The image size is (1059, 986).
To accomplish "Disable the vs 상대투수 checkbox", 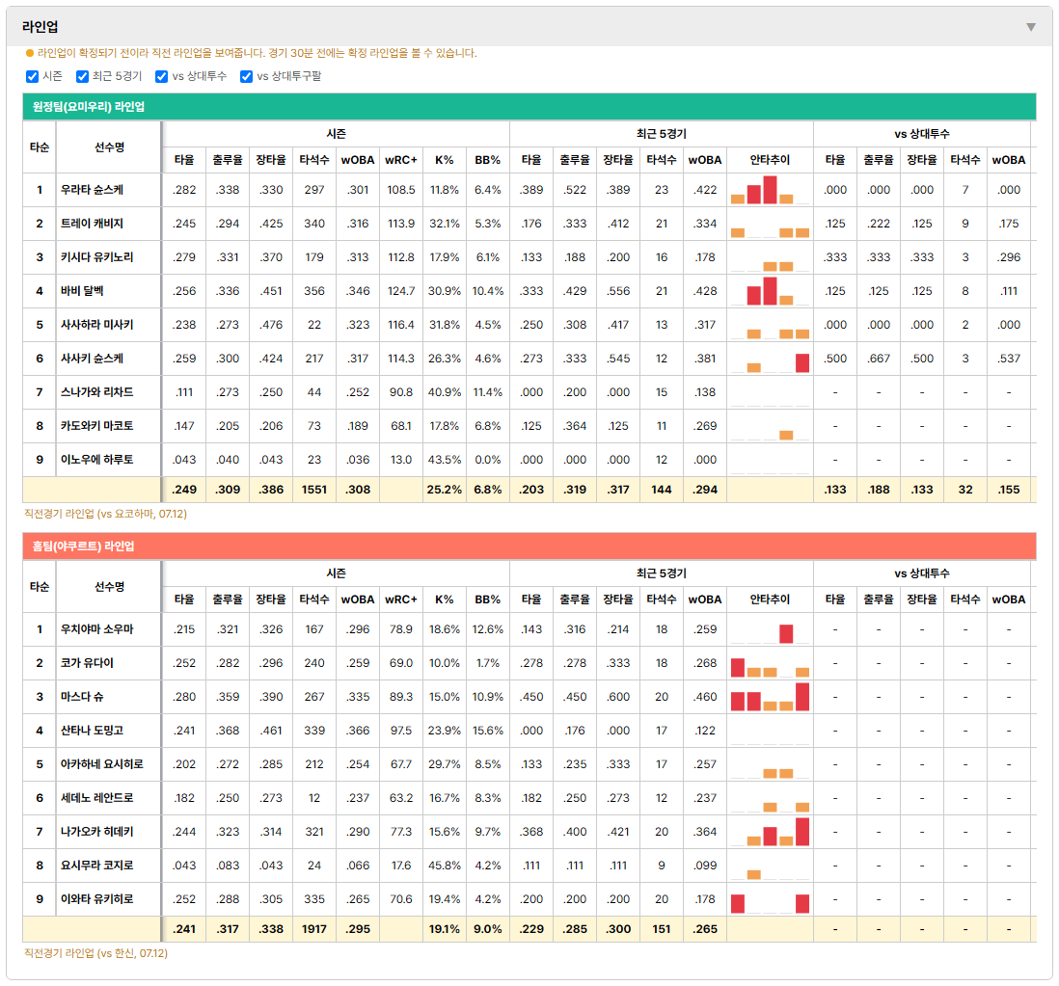I will [161, 76].
